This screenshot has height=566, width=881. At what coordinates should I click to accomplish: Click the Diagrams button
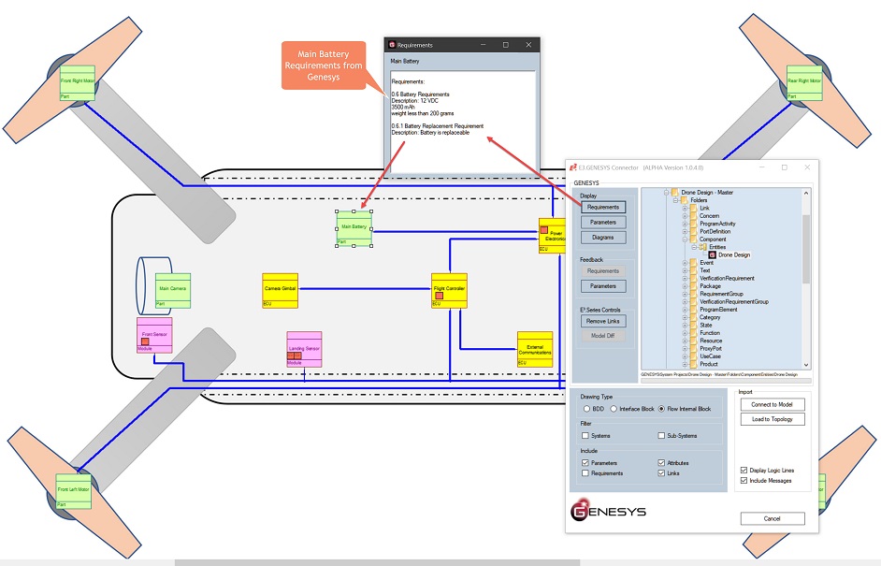(x=603, y=238)
